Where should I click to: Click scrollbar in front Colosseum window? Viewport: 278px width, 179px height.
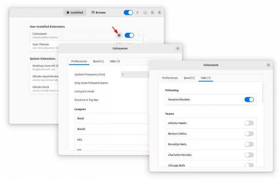pyautogui.click(x=263, y=93)
